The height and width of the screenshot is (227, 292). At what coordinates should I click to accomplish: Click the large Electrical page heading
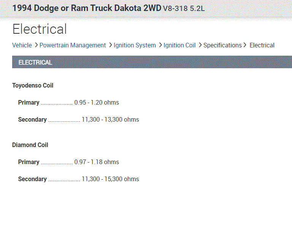tap(40, 29)
